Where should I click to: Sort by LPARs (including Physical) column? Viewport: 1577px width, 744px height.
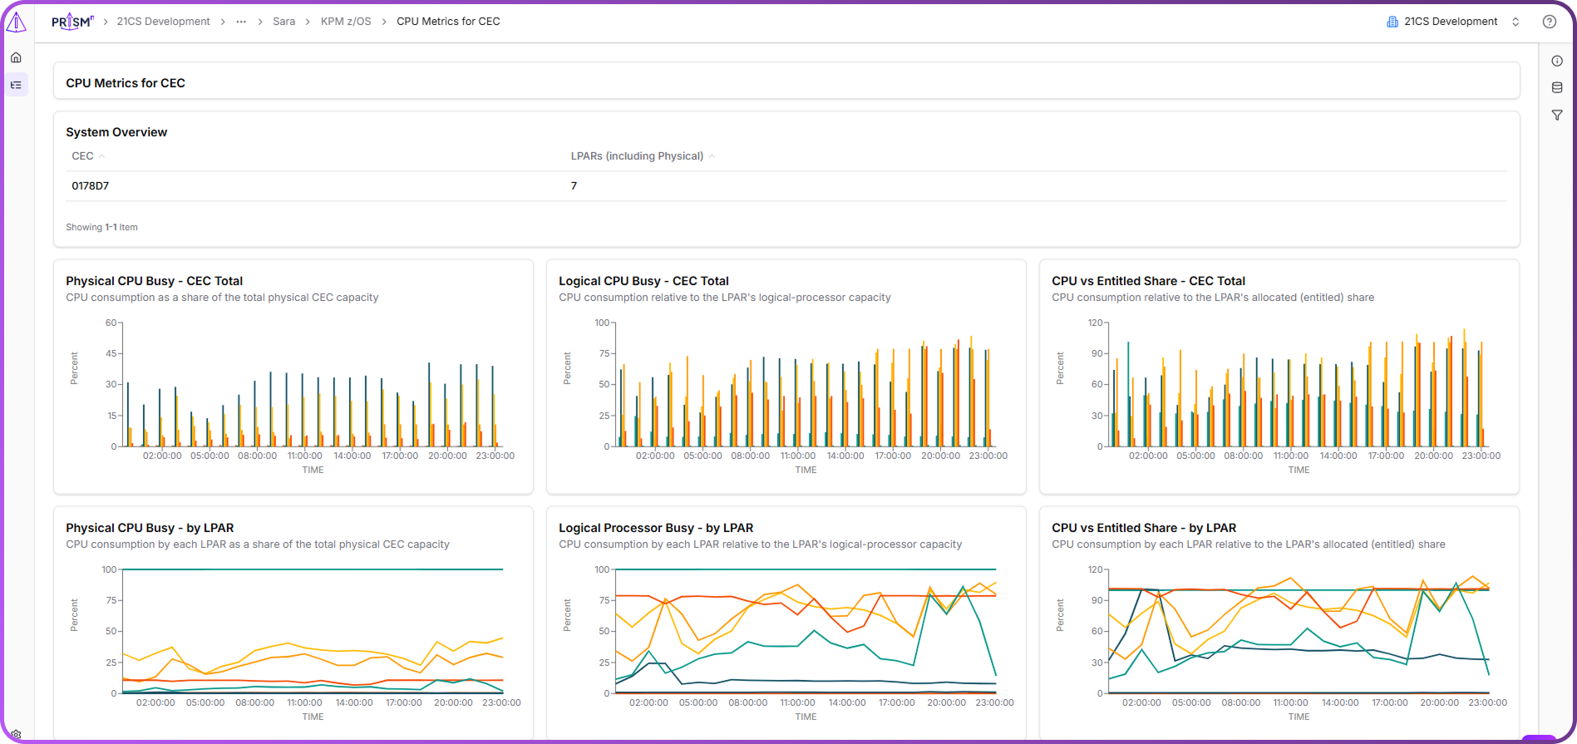pyautogui.click(x=643, y=156)
